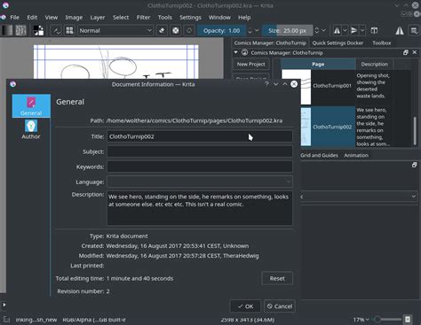The width and height of the screenshot is (421, 325).
Task: Open the gradient fill chooser in toolbar
Action: [7, 30]
